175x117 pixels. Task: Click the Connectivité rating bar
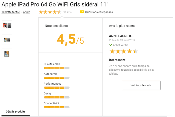point(56,107)
